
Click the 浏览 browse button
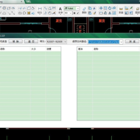[132, 42]
